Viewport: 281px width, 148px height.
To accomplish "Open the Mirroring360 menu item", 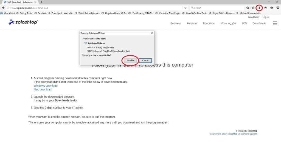I will (x=228, y=23).
